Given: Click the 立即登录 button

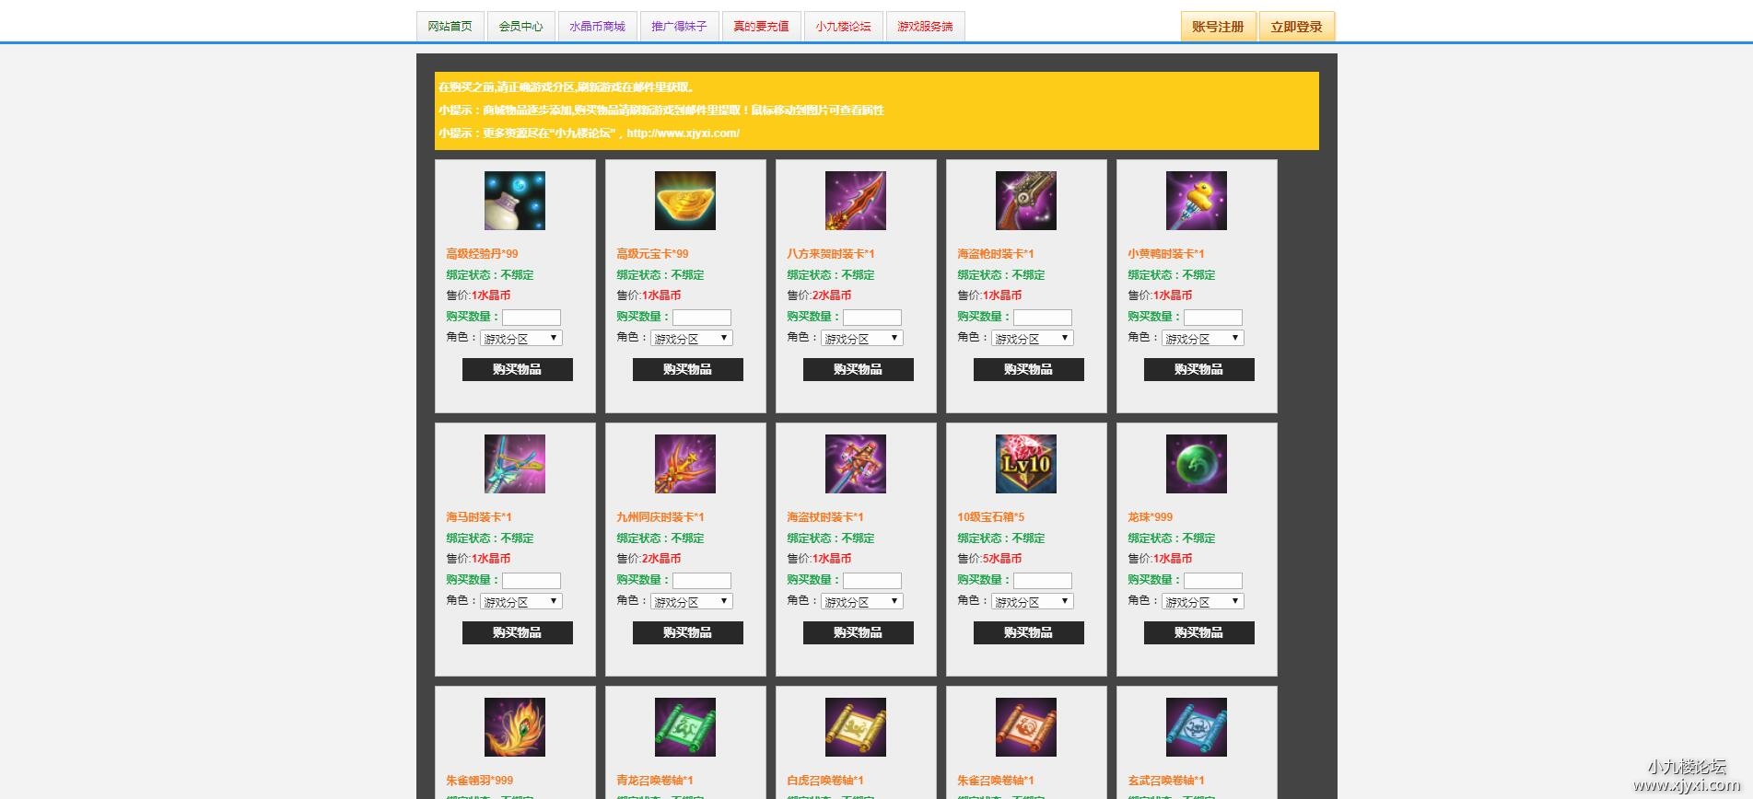Looking at the screenshot, I should (x=1296, y=27).
